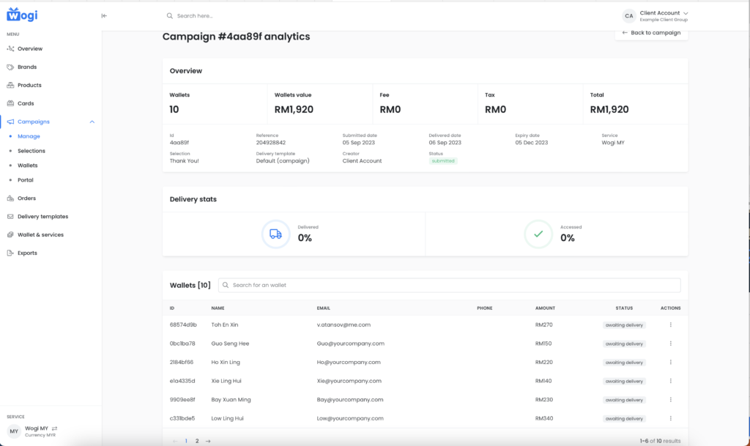Click Back to campaign button
This screenshot has width=750, height=446.
651,33
